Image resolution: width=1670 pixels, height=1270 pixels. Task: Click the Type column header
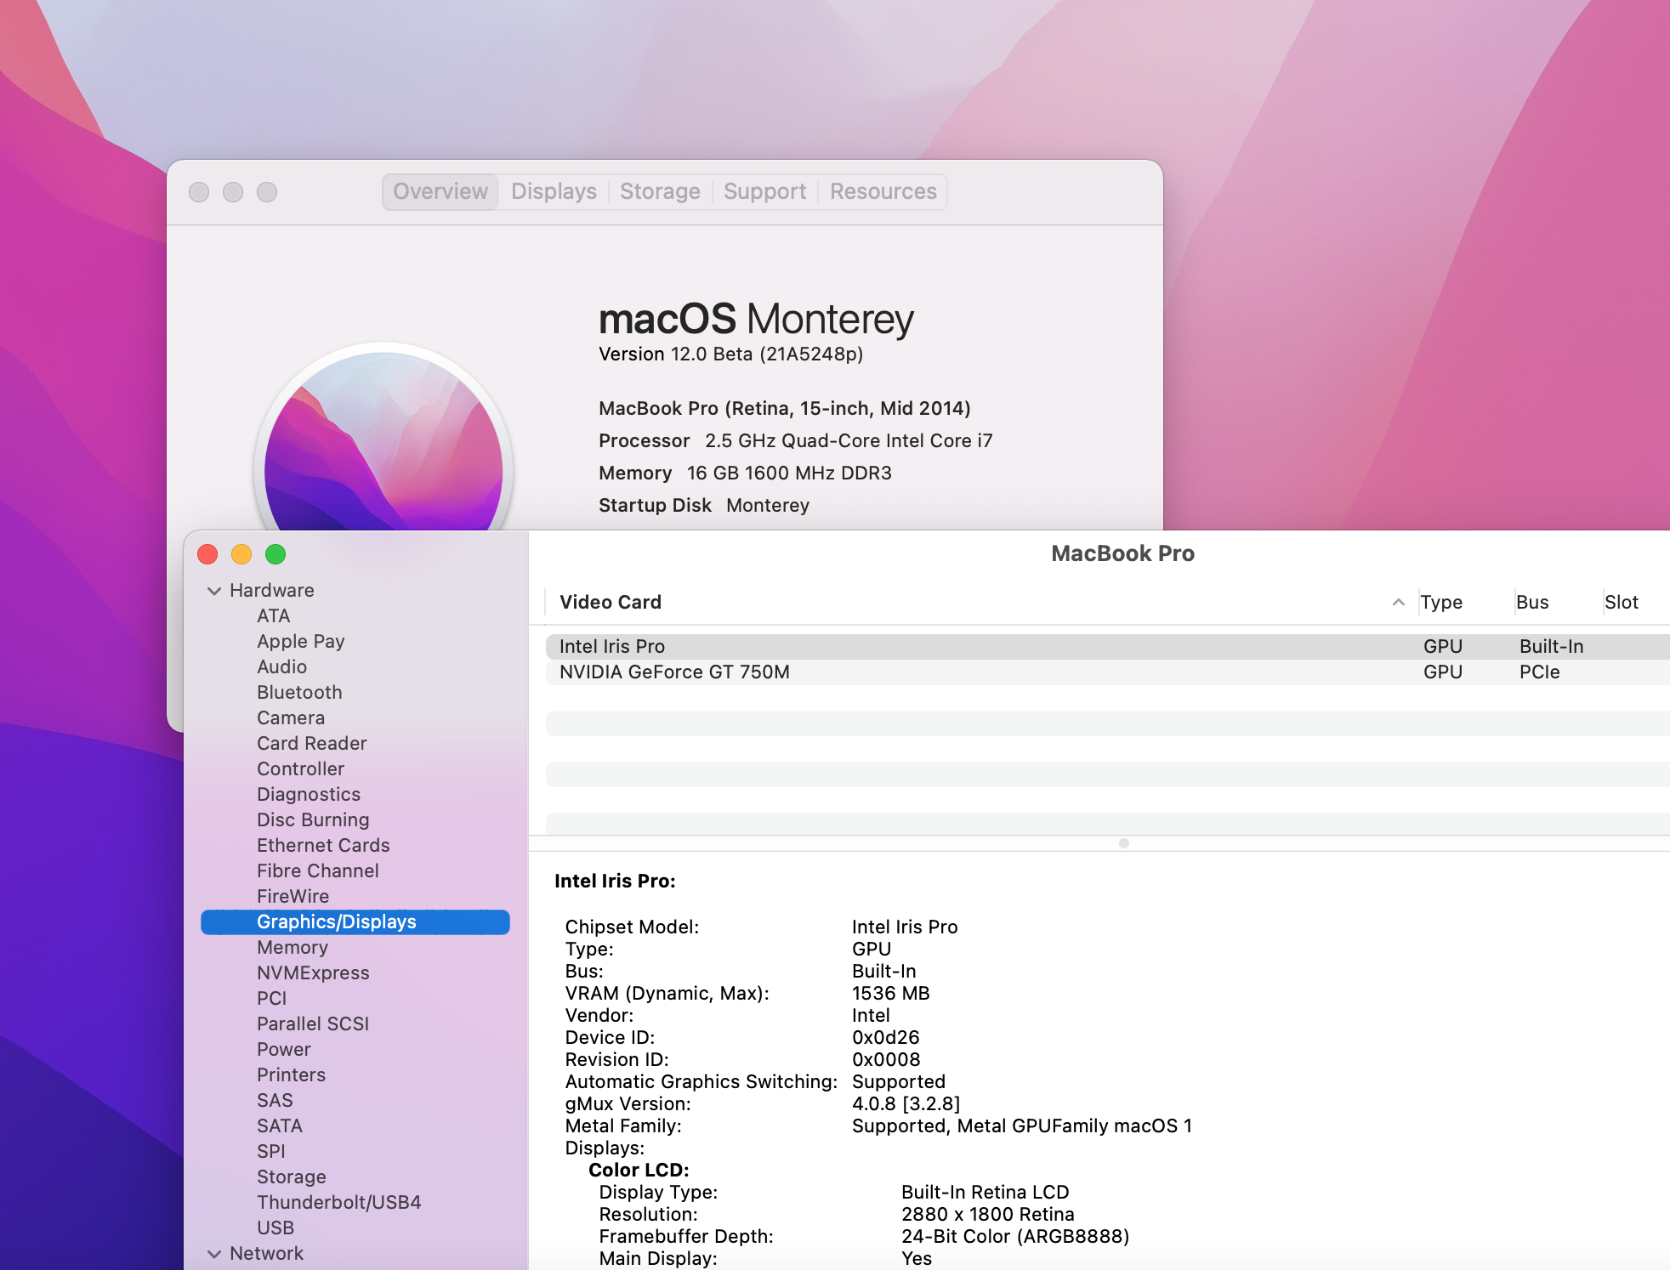[1441, 603]
